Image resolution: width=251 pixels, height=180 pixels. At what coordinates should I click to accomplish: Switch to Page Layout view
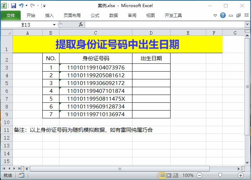(169, 175)
